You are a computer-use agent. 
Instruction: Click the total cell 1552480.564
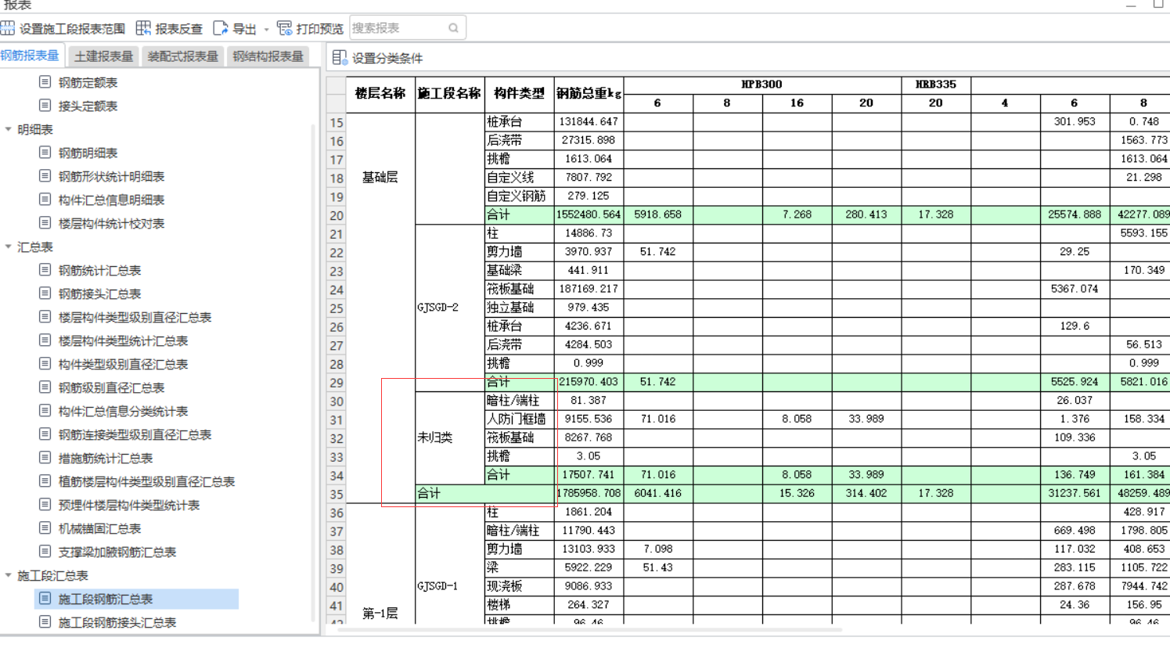tap(589, 215)
